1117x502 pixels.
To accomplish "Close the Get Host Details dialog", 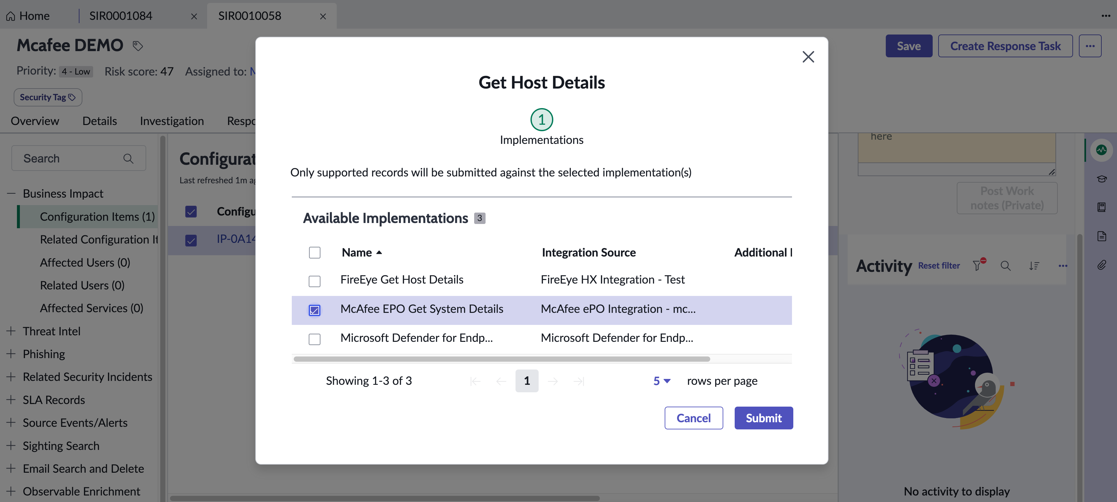I will (808, 57).
